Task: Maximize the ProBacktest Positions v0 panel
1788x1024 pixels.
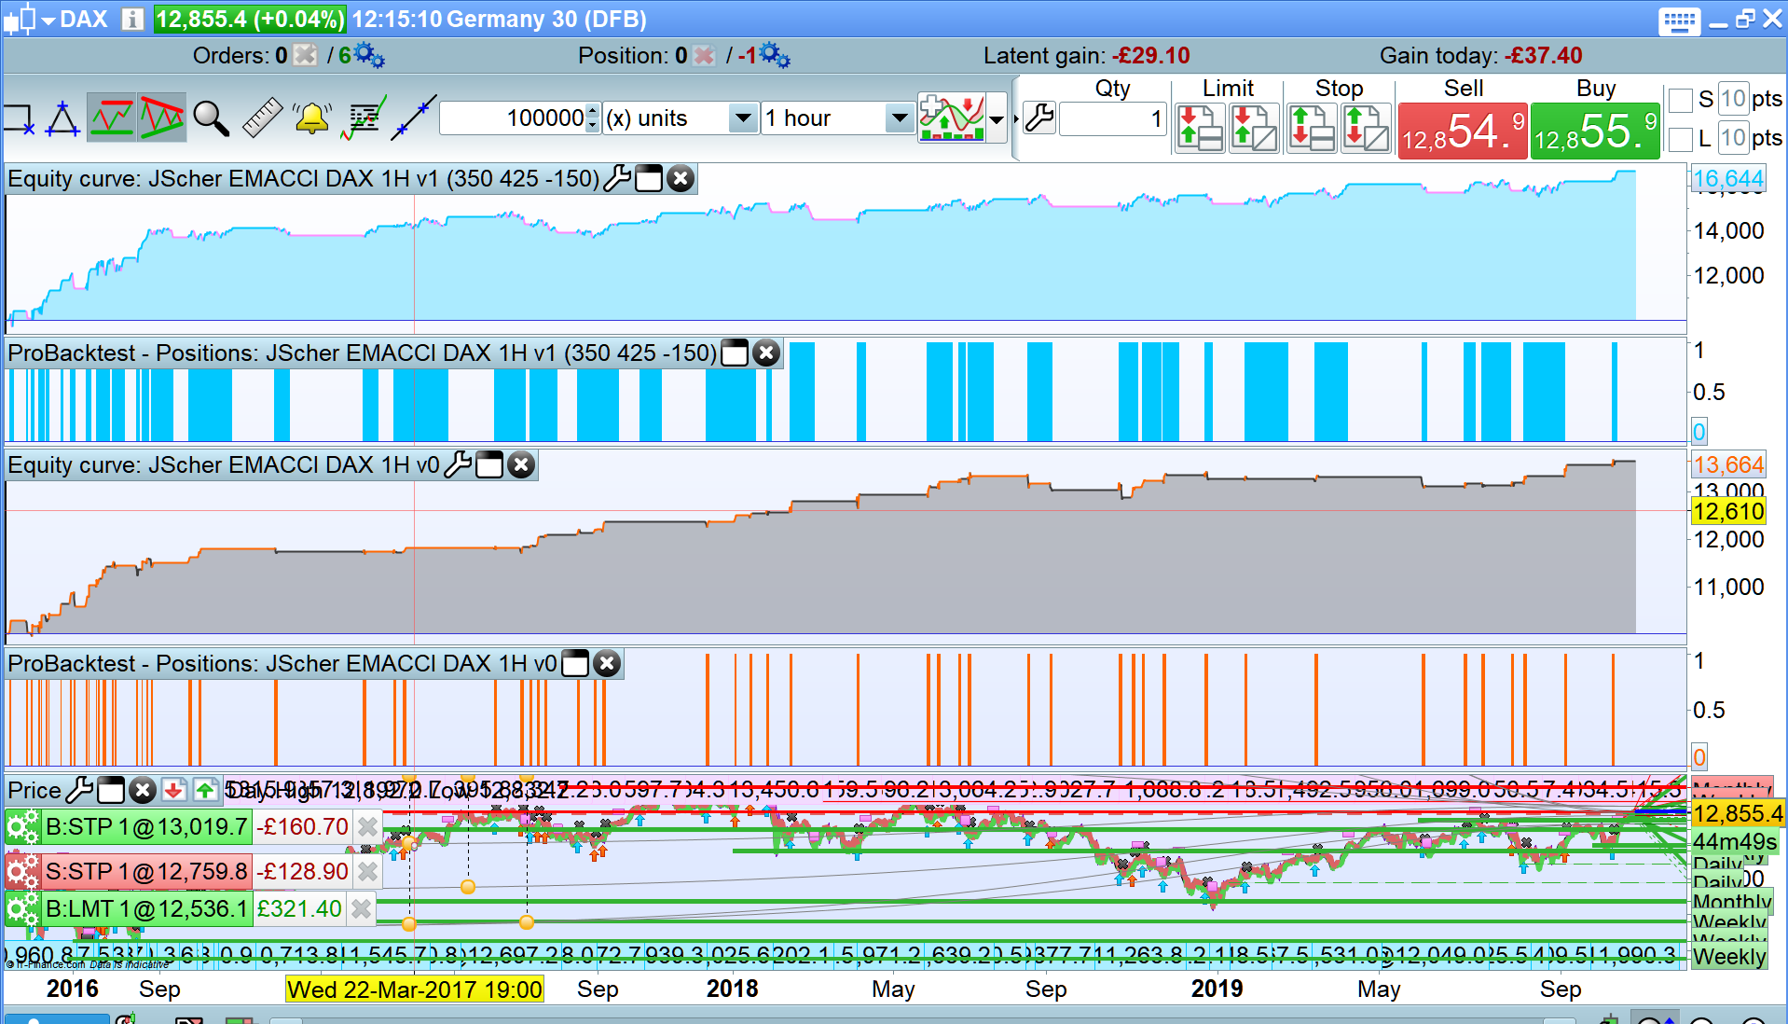Action: (x=575, y=663)
